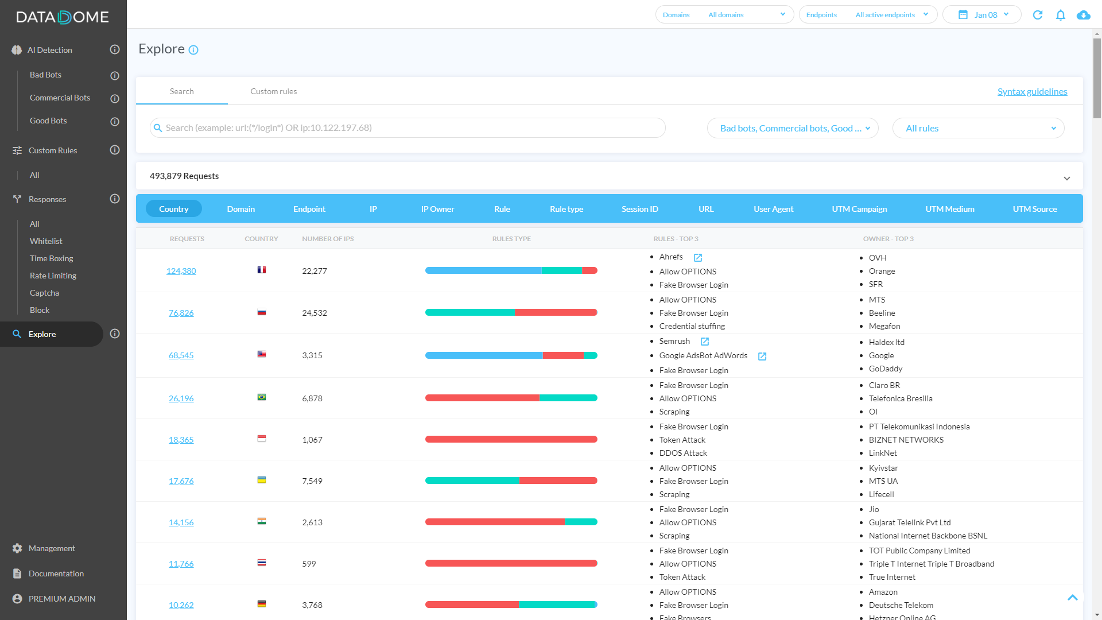Open Captcha under Responses
This screenshot has width=1102, height=620.
click(x=44, y=293)
